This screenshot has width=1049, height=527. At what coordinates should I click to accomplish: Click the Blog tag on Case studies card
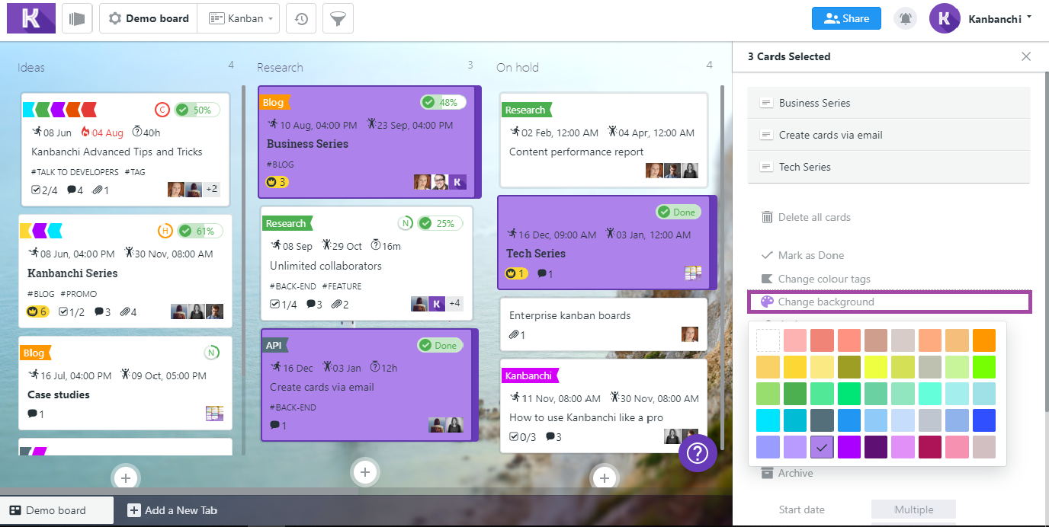pos(34,353)
